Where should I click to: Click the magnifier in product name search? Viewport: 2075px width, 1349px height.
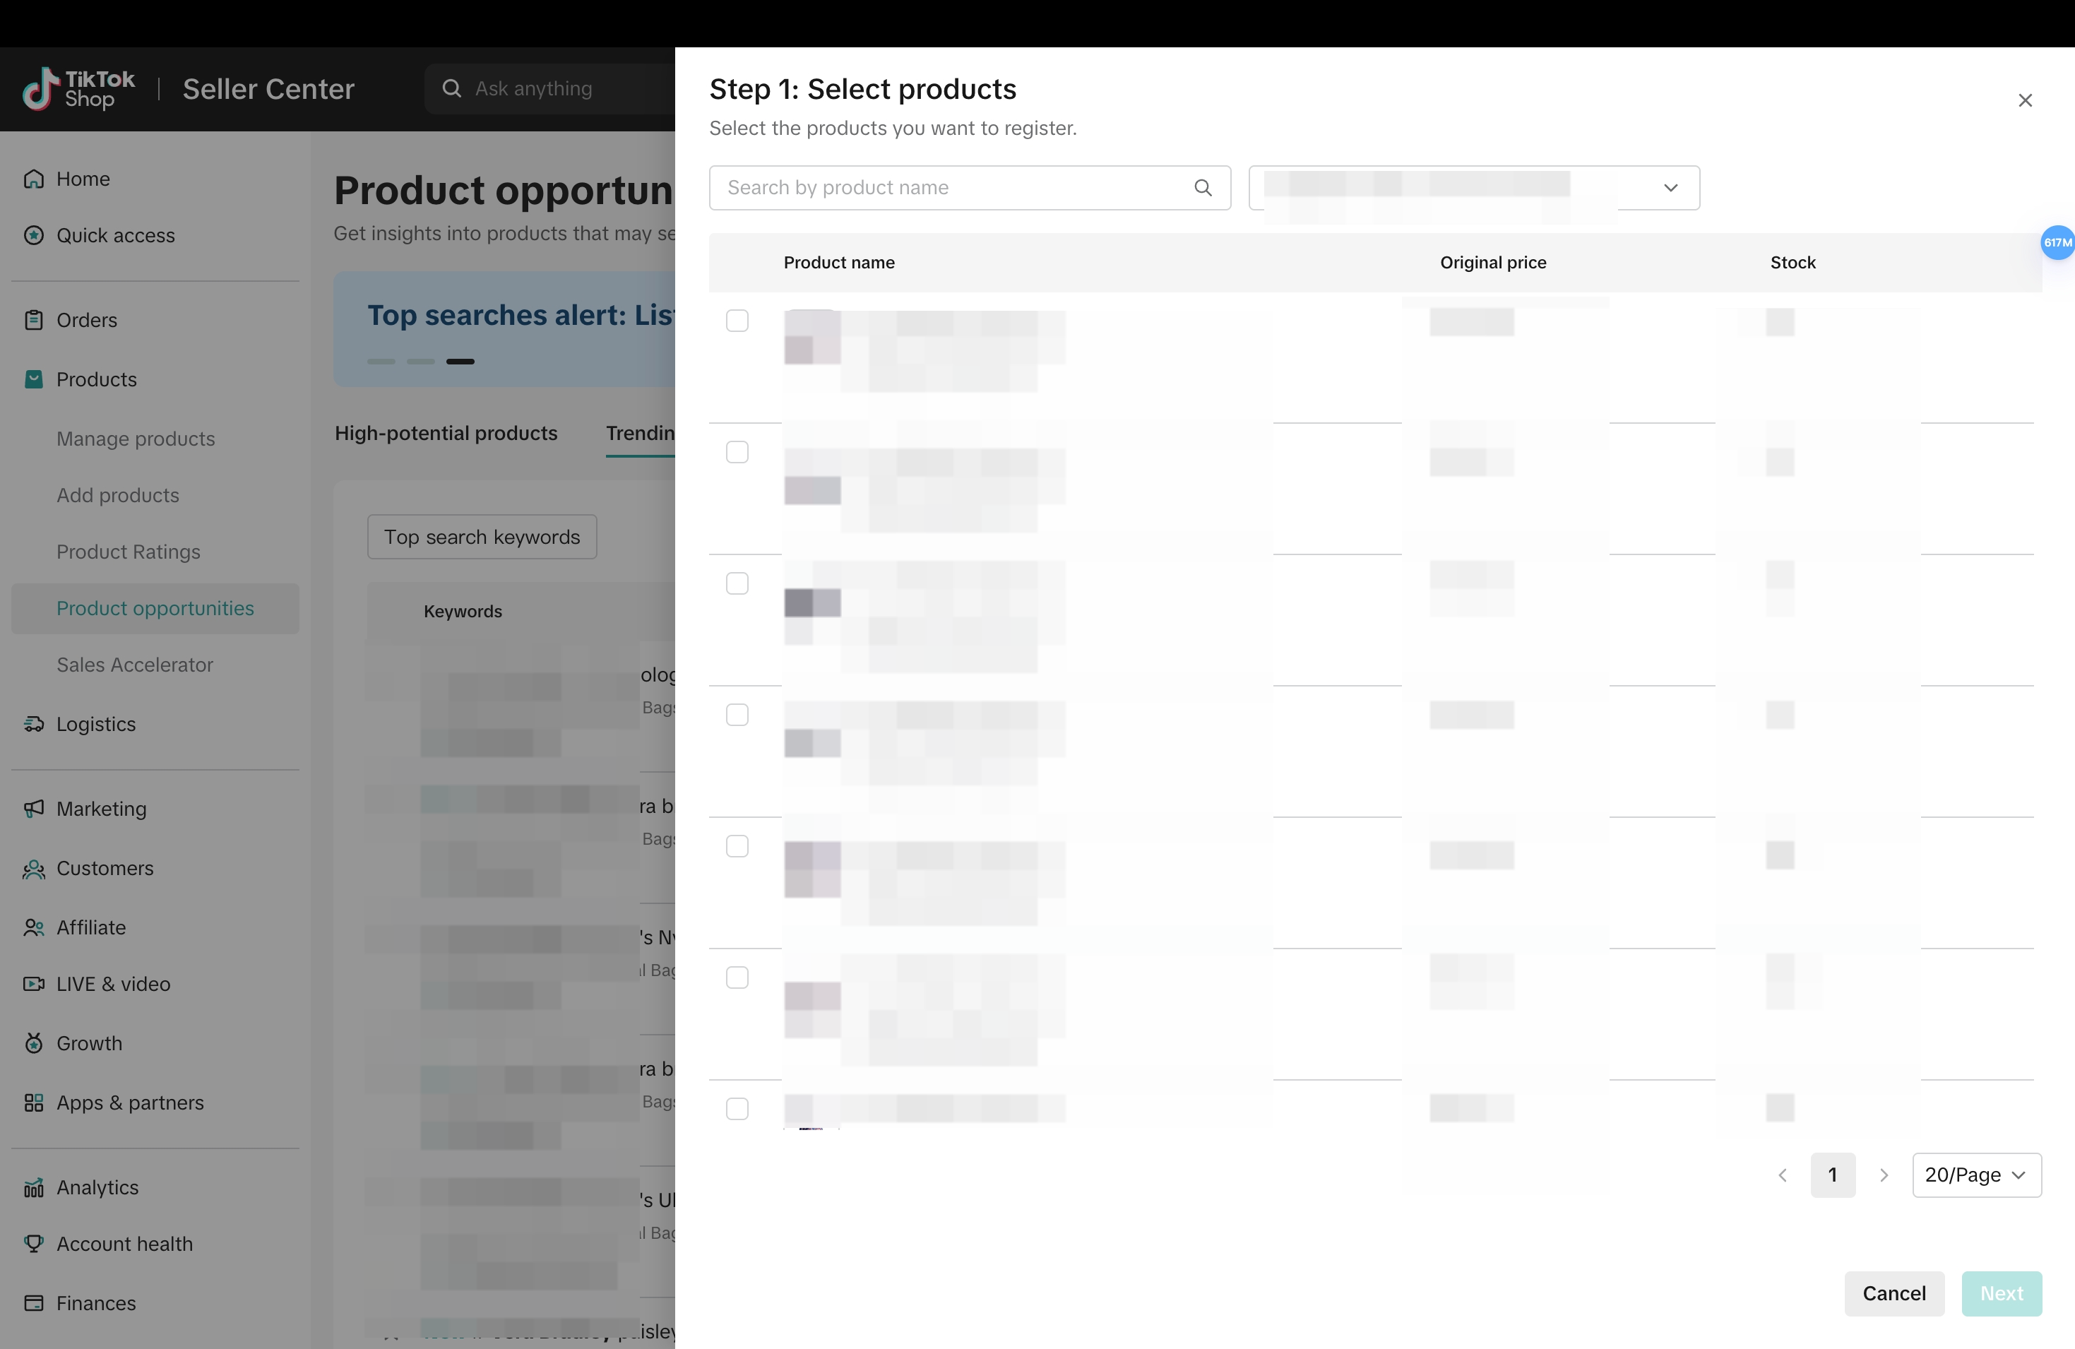tap(1203, 187)
